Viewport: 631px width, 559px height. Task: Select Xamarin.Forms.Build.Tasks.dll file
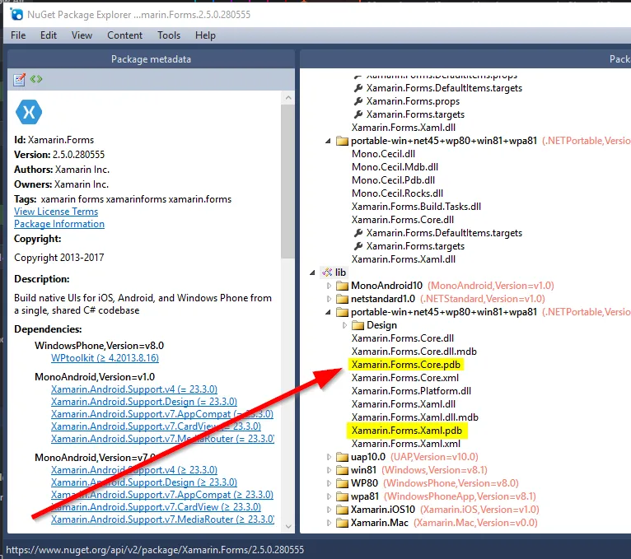pos(416,207)
